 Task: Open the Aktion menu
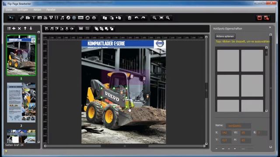(x=37, y=10)
